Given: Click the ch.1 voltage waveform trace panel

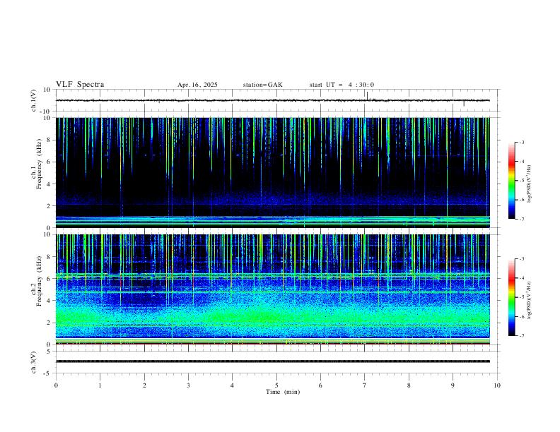Looking at the screenshot, I should click(276, 100).
